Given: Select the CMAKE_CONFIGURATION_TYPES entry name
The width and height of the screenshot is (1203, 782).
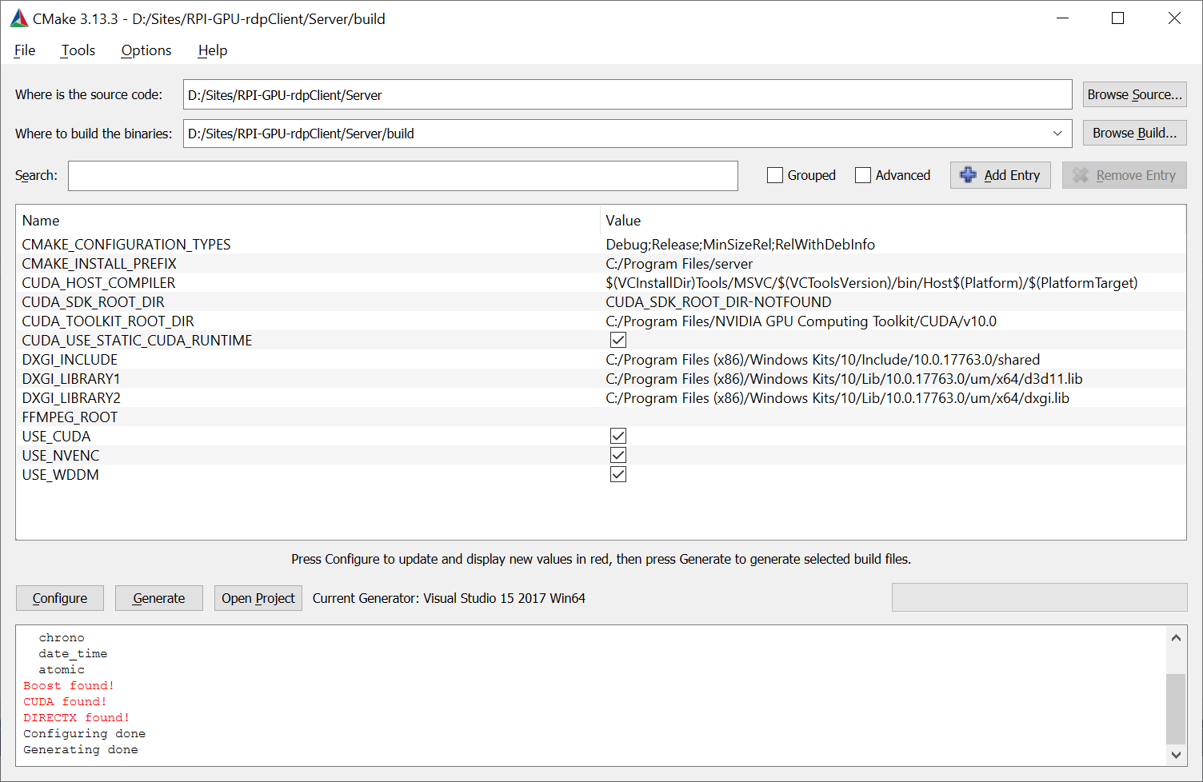Looking at the screenshot, I should pyautogui.click(x=126, y=244).
